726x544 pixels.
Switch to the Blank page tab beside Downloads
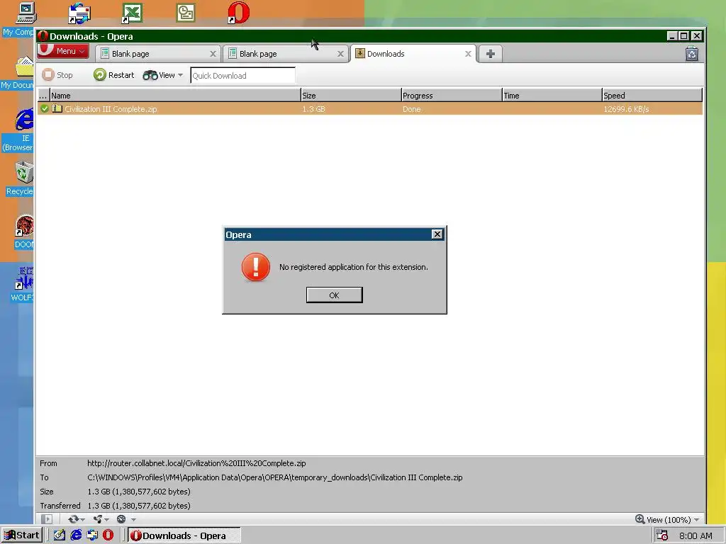pyautogui.click(x=285, y=54)
